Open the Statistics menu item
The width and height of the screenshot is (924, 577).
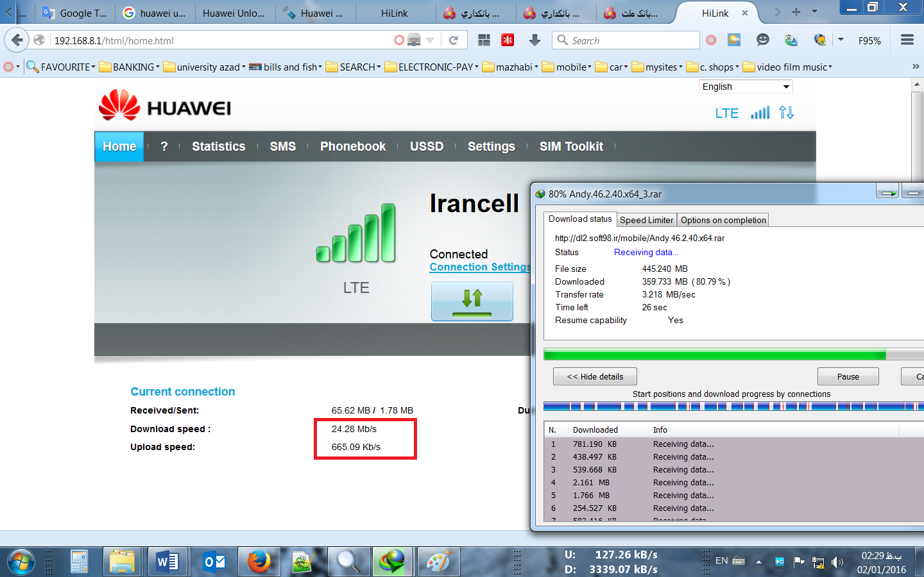(219, 146)
